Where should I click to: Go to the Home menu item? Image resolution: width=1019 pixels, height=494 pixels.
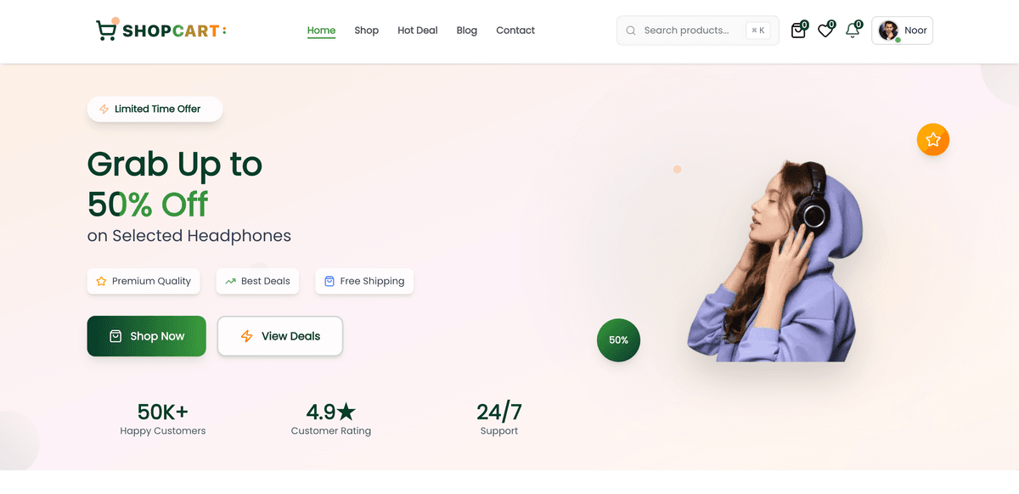pyautogui.click(x=321, y=31)
